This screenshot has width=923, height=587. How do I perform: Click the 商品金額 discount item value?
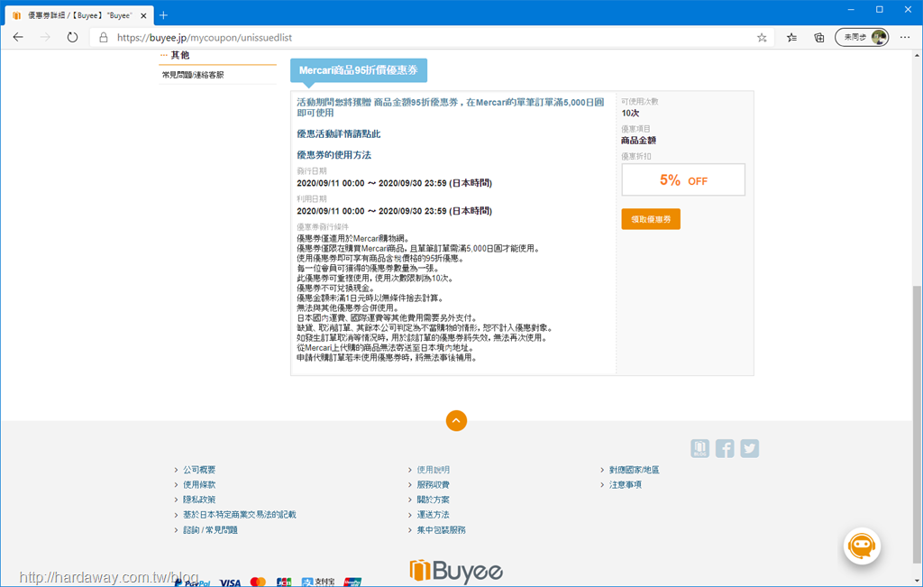(x=638, y=140)
